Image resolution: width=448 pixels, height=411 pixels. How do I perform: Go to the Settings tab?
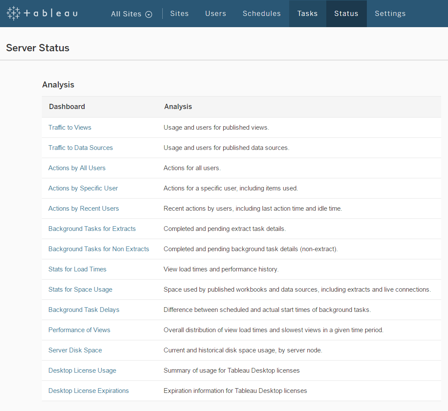(390, 13)
